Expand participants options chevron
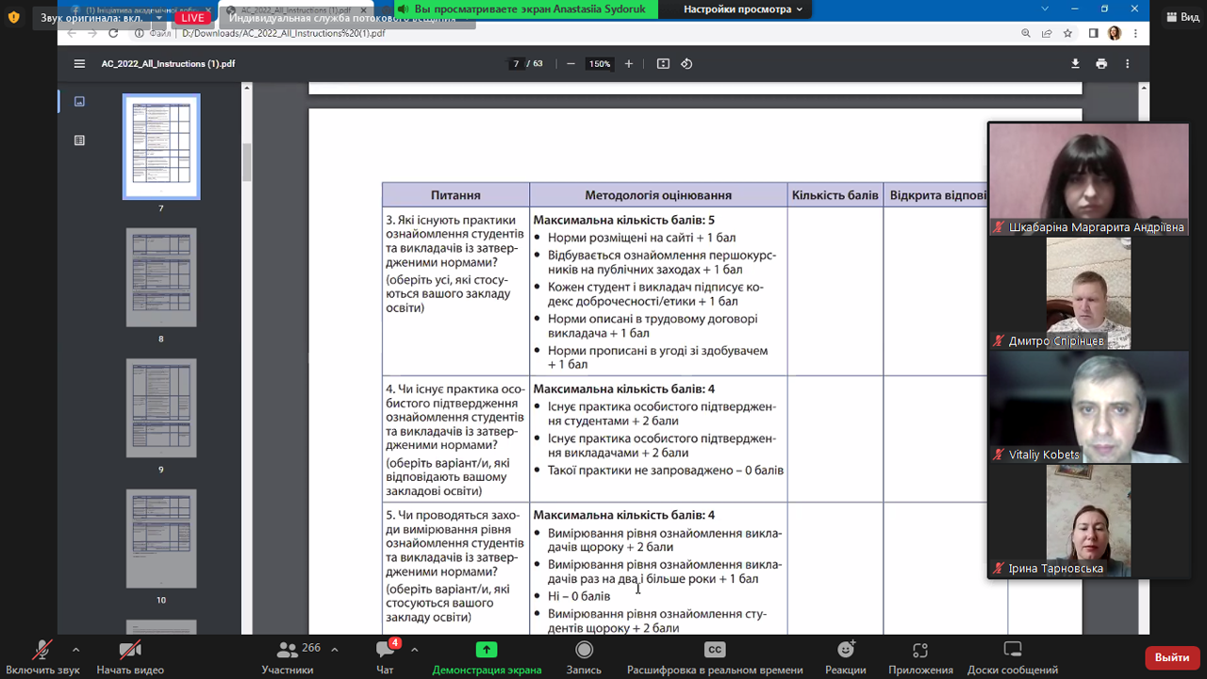 click(334, 650)
